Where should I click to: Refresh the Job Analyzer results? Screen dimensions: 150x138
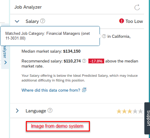click(137, 7)
